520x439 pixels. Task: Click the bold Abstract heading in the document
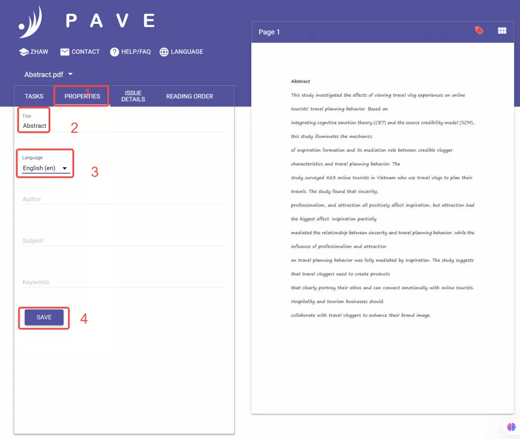pos(301,82)
